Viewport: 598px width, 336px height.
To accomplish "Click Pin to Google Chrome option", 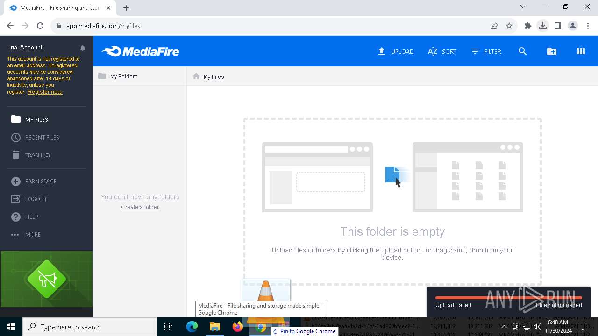I will (304, 331).
